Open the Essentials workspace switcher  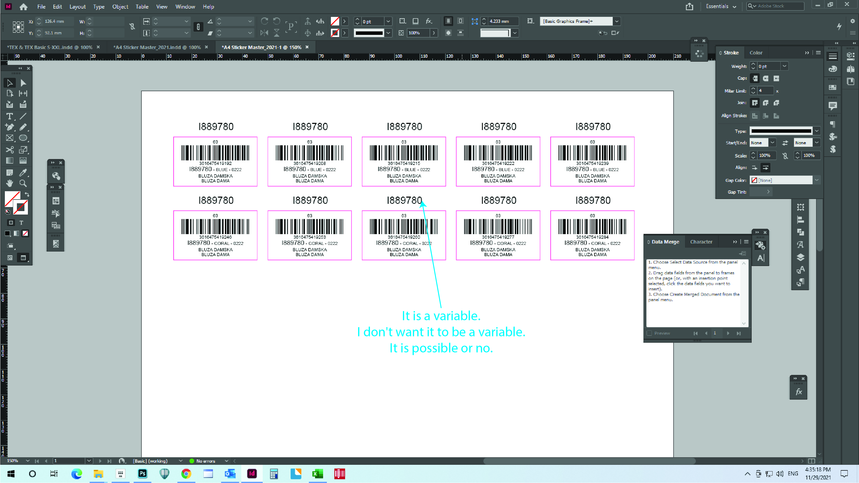pos(721,6)
